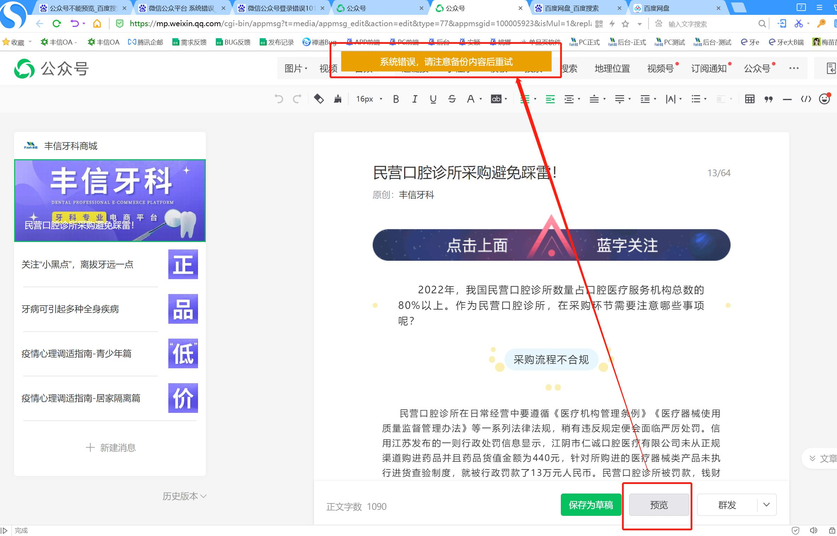Screen dimensions: 837x536
Task: Click the blockquote quotation icon
Action: pos(768,99)
